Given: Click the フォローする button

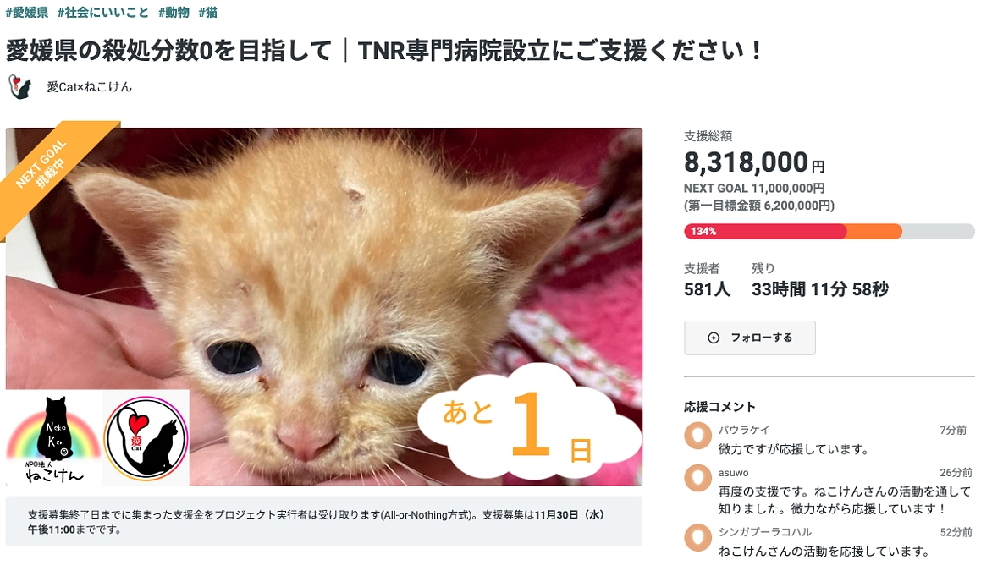Looking at the screenshot, I should pyautogui.click(x=749, y=337).
